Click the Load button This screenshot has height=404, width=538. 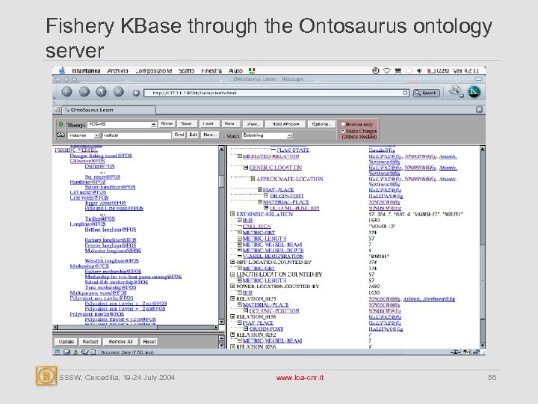(208, 123)
